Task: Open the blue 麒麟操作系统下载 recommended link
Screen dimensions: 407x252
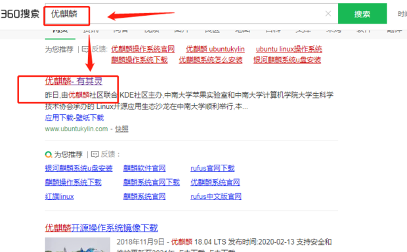Action: pyautogui.click(x=74, y=182)
